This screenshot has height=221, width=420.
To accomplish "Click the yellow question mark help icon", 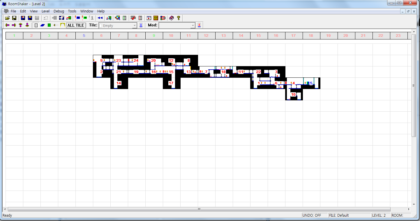I will click(179, 18).
